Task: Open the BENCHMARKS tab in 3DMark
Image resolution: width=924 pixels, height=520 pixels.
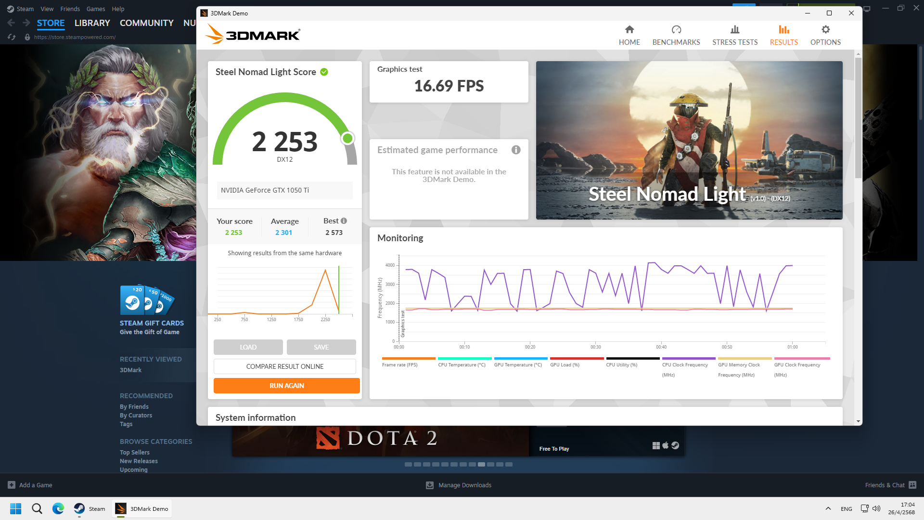Action: (x=676, y=35)
